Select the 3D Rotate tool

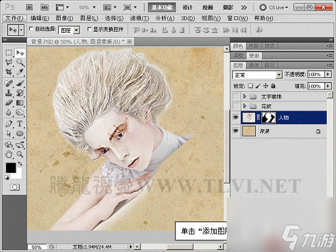(9, 145)
